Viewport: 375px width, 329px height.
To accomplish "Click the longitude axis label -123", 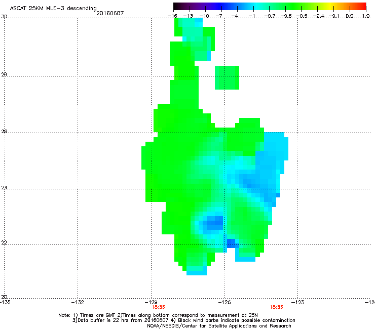I will 298,302.
